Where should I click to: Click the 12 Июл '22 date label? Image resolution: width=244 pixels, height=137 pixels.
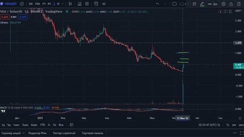coord(183,118)
